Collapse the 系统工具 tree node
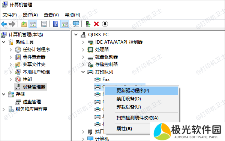Viewport: 225px width, 141px height. 4,42
